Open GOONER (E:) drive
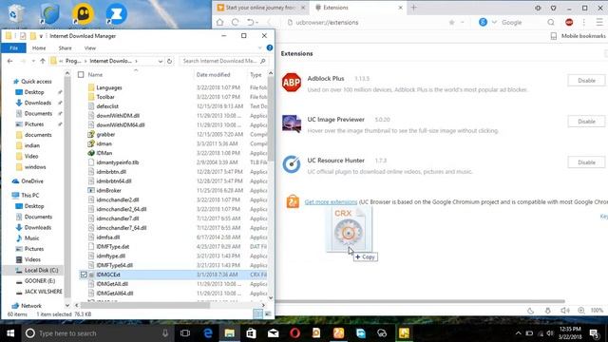Viewport: 608px width, 342px height. 40,281
